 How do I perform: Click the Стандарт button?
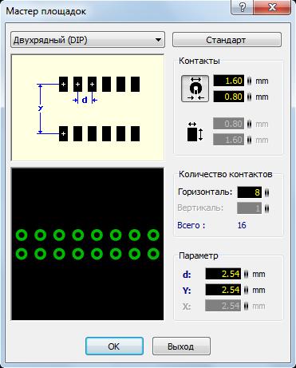point(227,40)
